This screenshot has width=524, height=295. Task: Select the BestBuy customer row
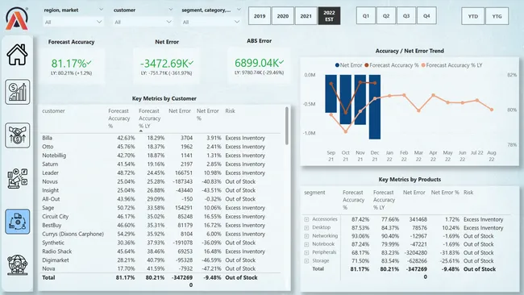[160, 225]
